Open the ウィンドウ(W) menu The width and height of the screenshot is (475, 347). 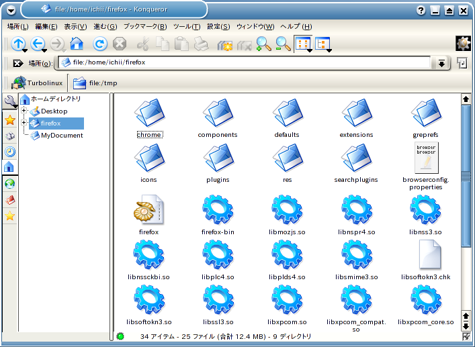point(255,27)
